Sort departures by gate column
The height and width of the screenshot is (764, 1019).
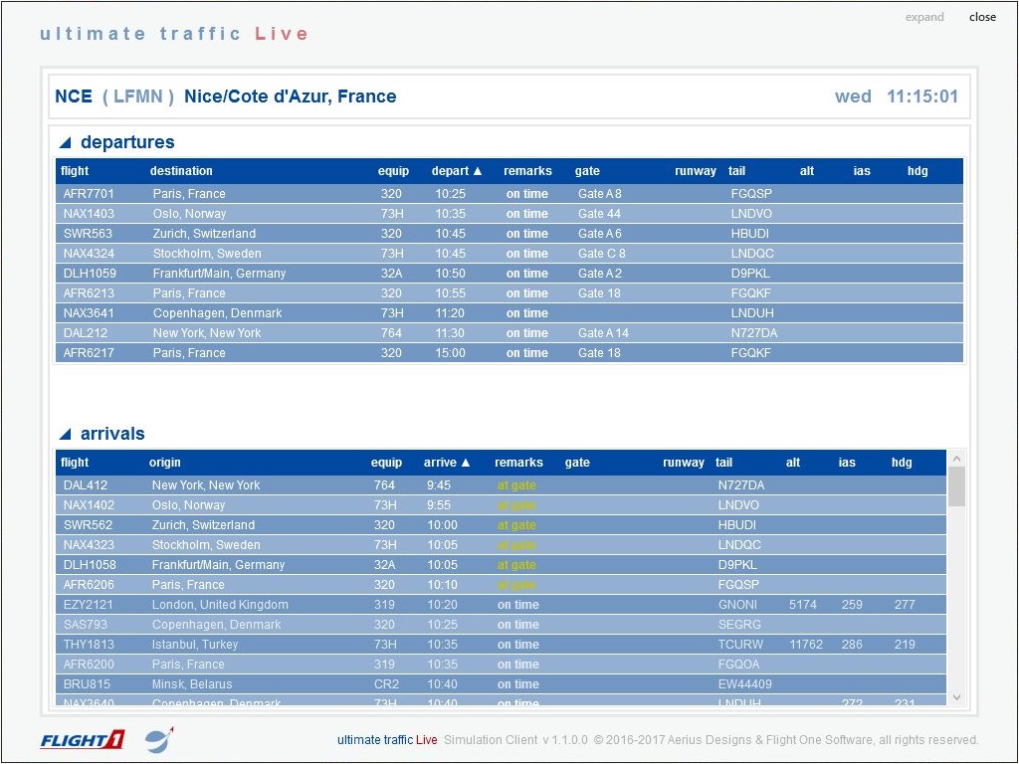(x=587, y=171)
